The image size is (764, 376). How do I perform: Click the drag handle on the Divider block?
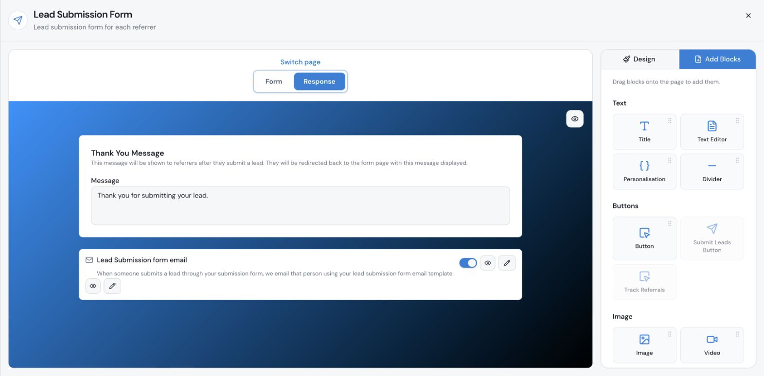(x=737, y=160)
